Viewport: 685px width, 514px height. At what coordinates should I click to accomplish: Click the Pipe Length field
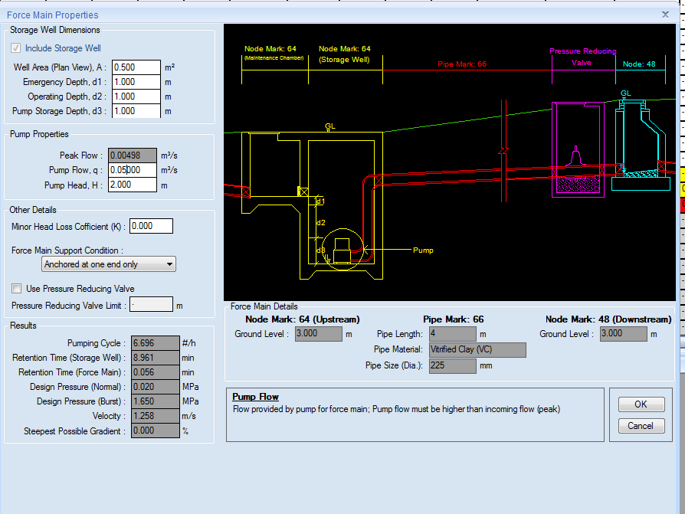(x=453, y=334)
